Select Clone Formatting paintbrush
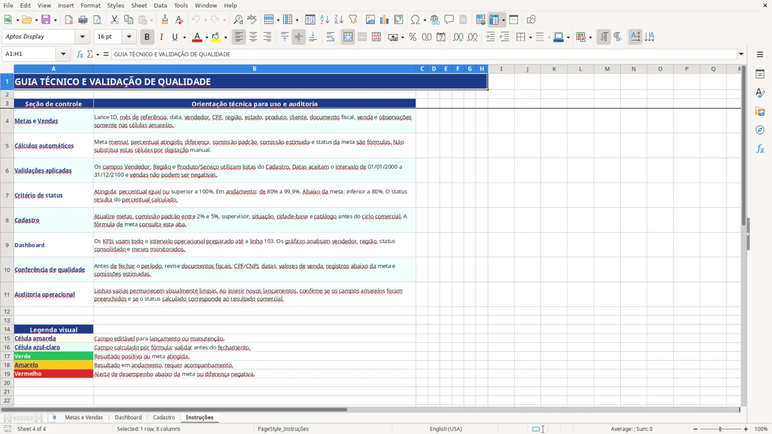 click(x=165, y=20)
